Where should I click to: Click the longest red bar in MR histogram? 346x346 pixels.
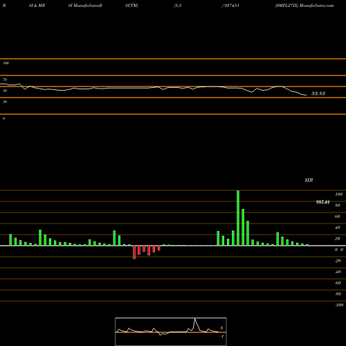click(134, 252)
